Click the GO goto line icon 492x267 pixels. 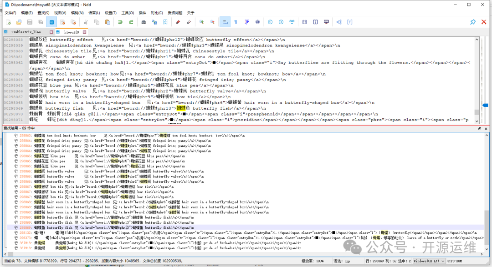(x=292, y=22)
